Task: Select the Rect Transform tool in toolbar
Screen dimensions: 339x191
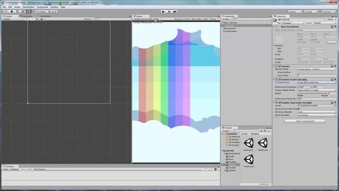Action: pyautogui.click(x=29, y=12)
